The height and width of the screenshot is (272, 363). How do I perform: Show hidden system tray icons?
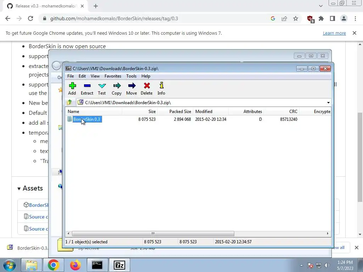point(301,265)
